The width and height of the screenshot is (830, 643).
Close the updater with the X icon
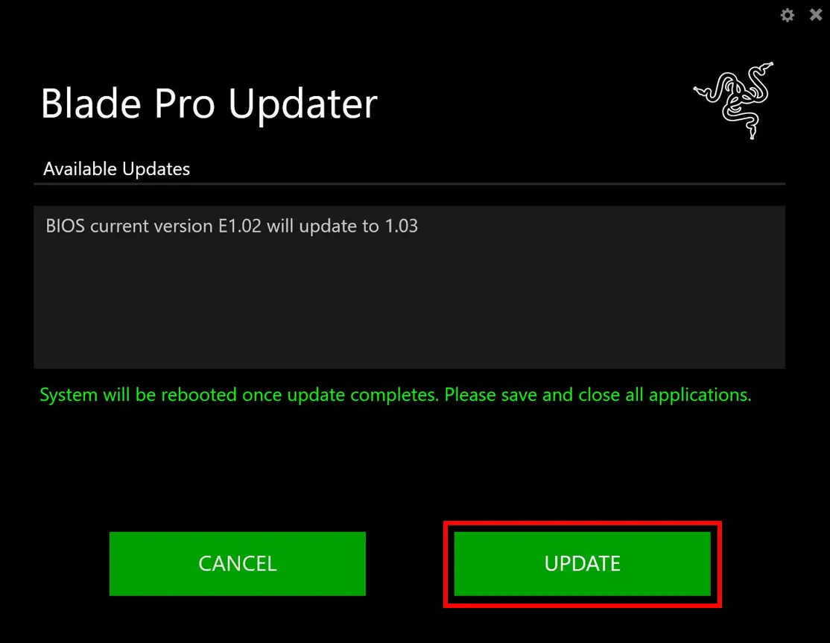tap(816, 14)
